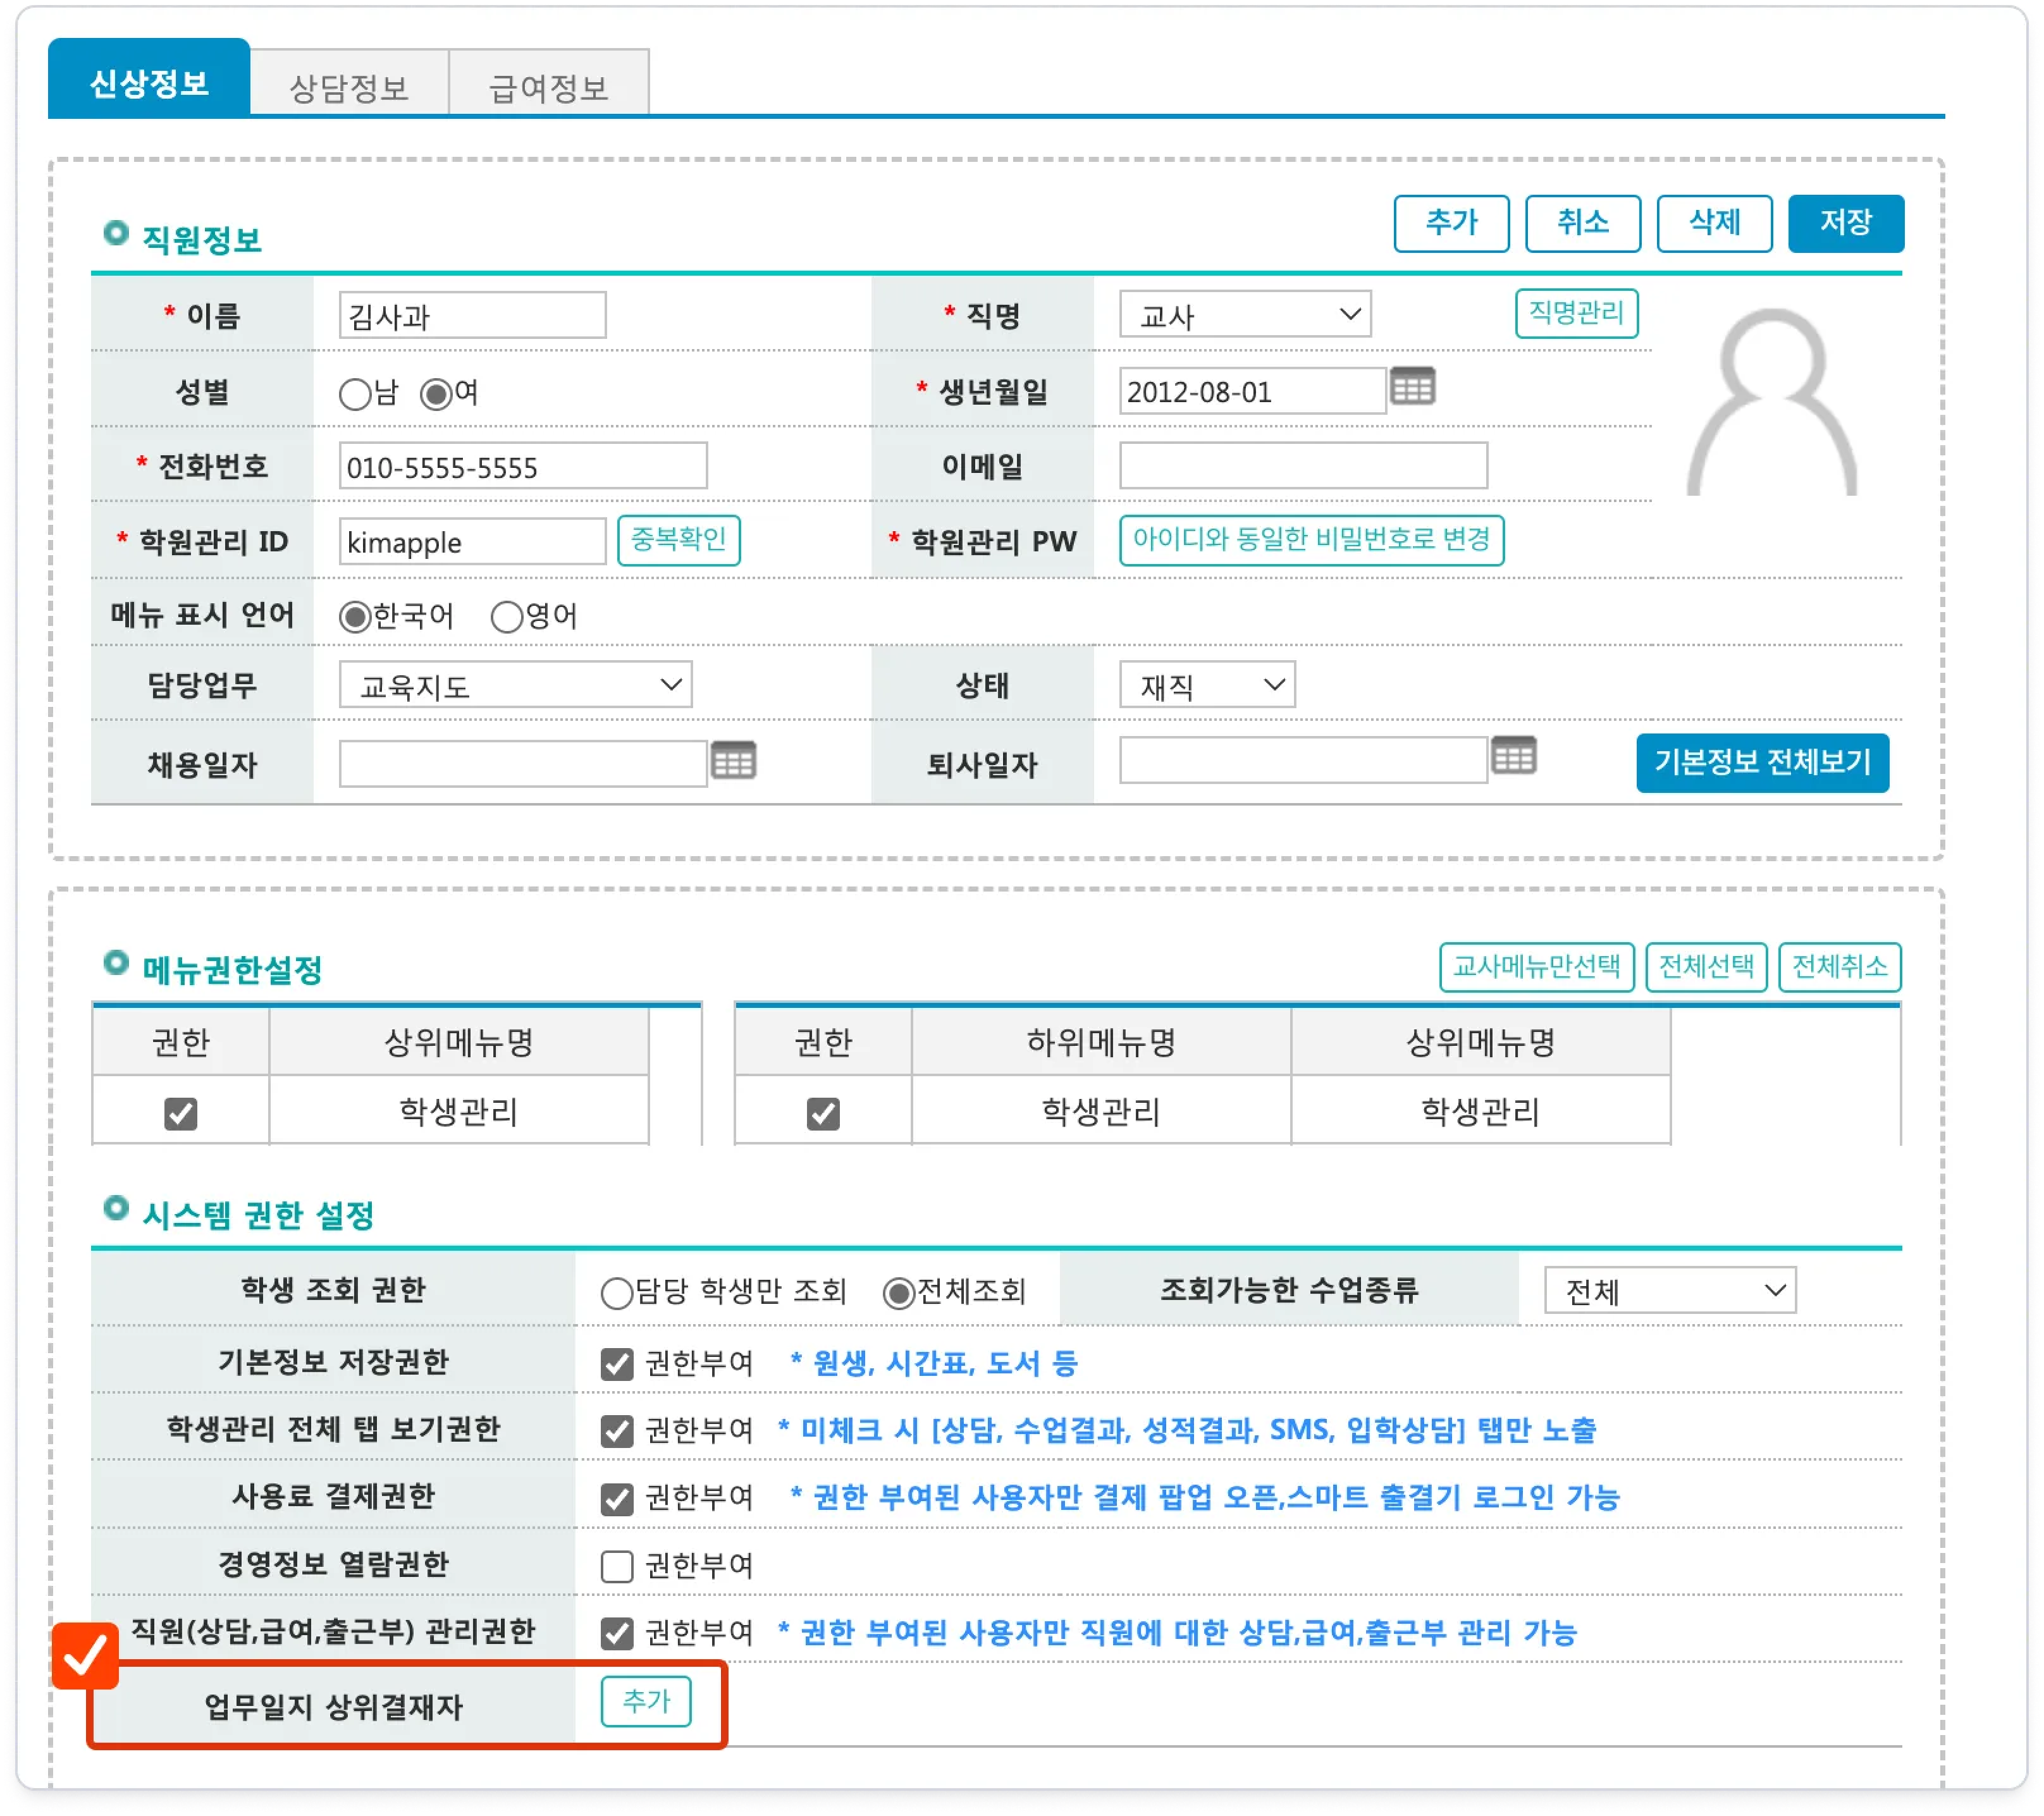Screen dimensions: 2044x1816
Task: Click the staff profile photo placeholder
Action: [x=1770, y=402]
